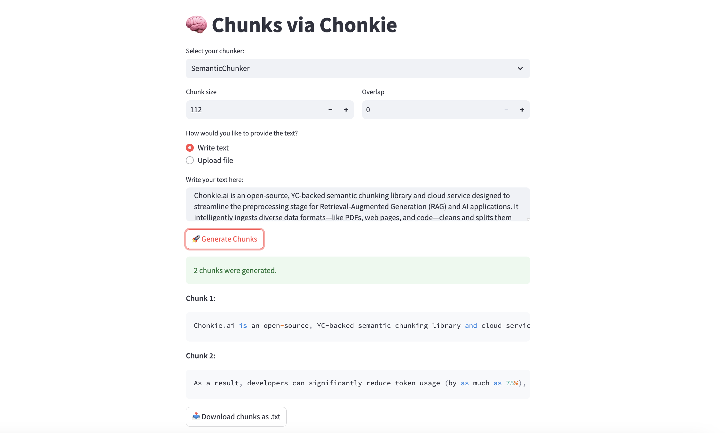
Task: Click the plus stepper for Chunk size
Action: click(346, 109)
